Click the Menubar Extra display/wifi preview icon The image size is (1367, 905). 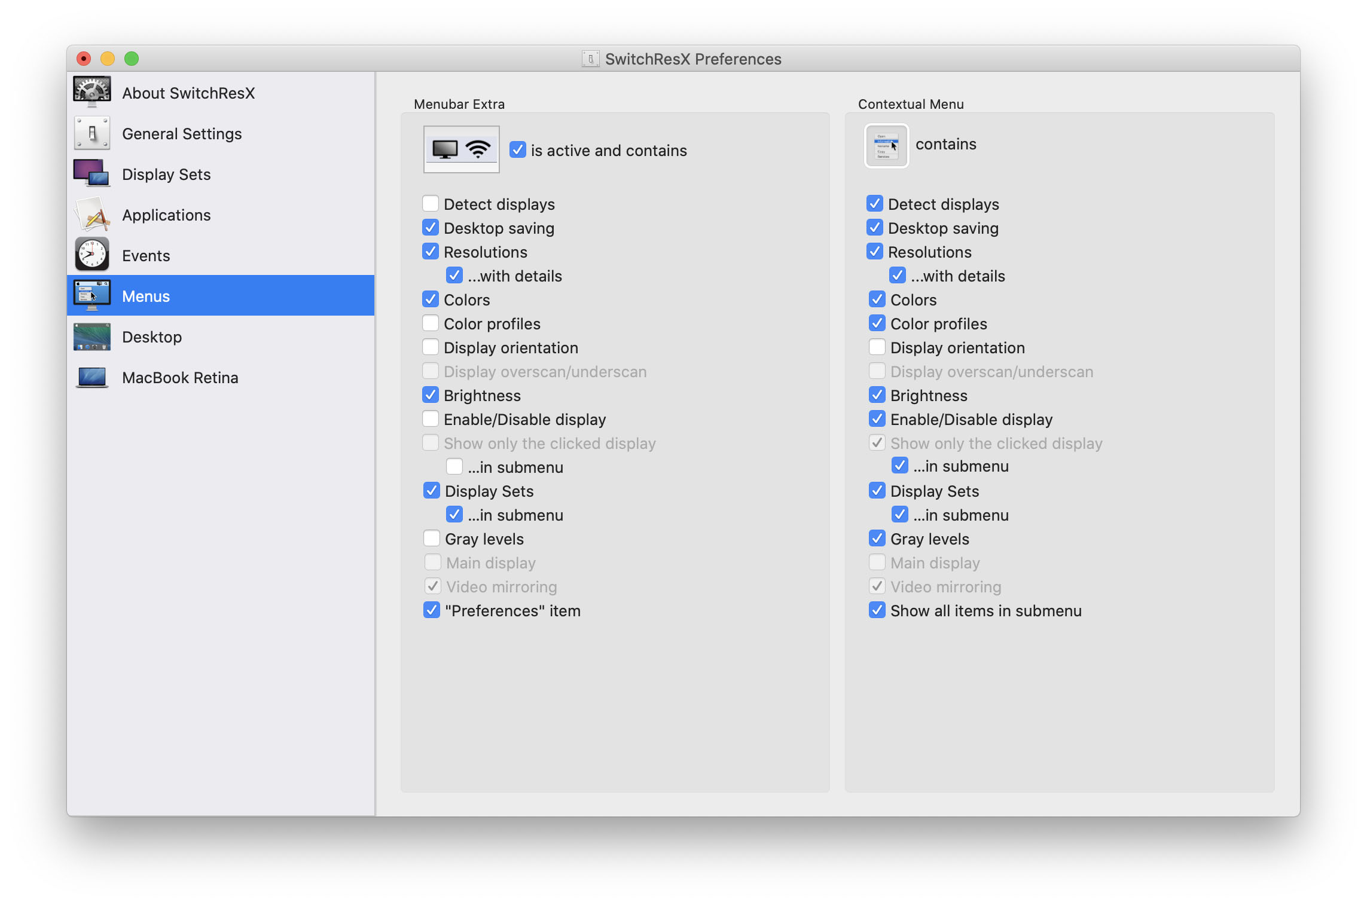pos(461,149)
